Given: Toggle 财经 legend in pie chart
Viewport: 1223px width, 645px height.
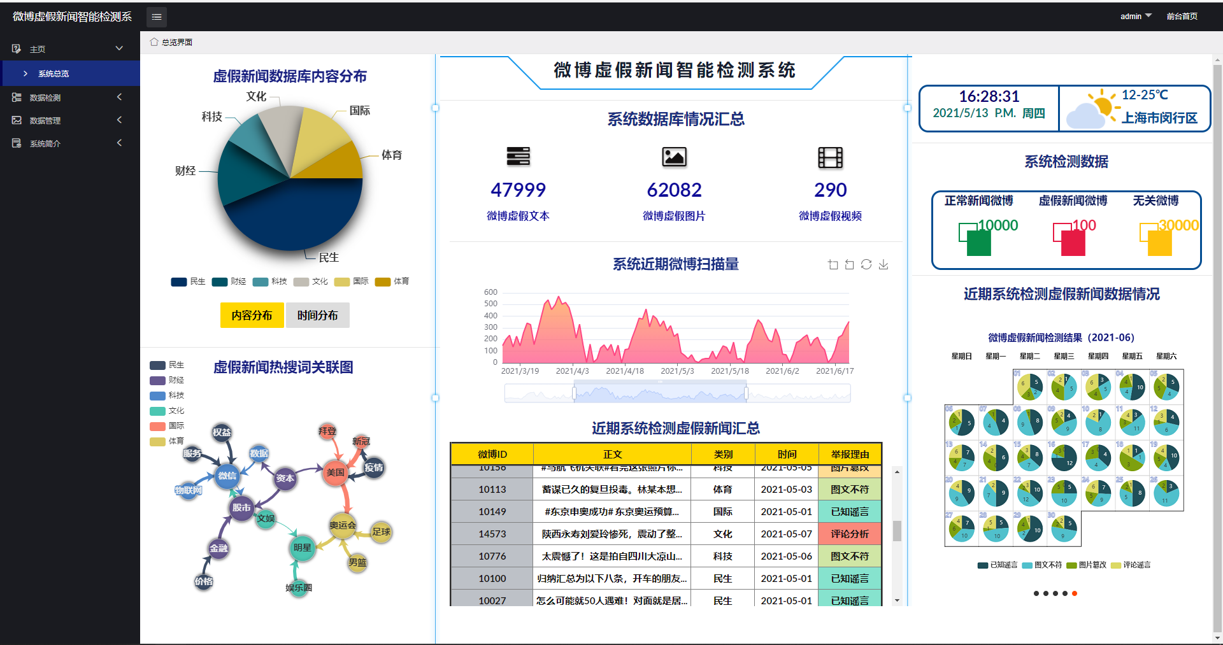Looking at the screenshot, I should [x=229, y=281].
